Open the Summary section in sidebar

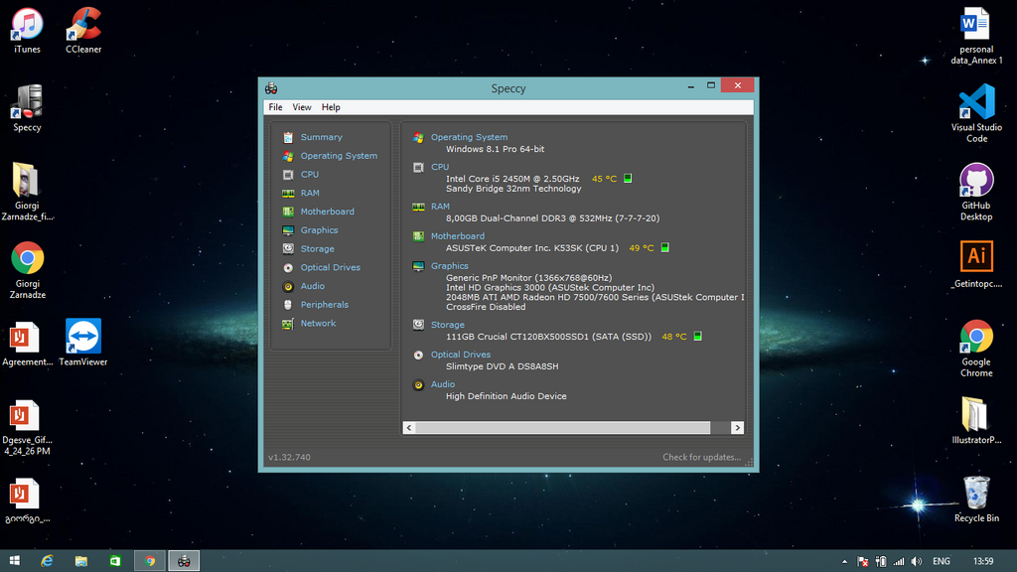click(x=321, y=137)
